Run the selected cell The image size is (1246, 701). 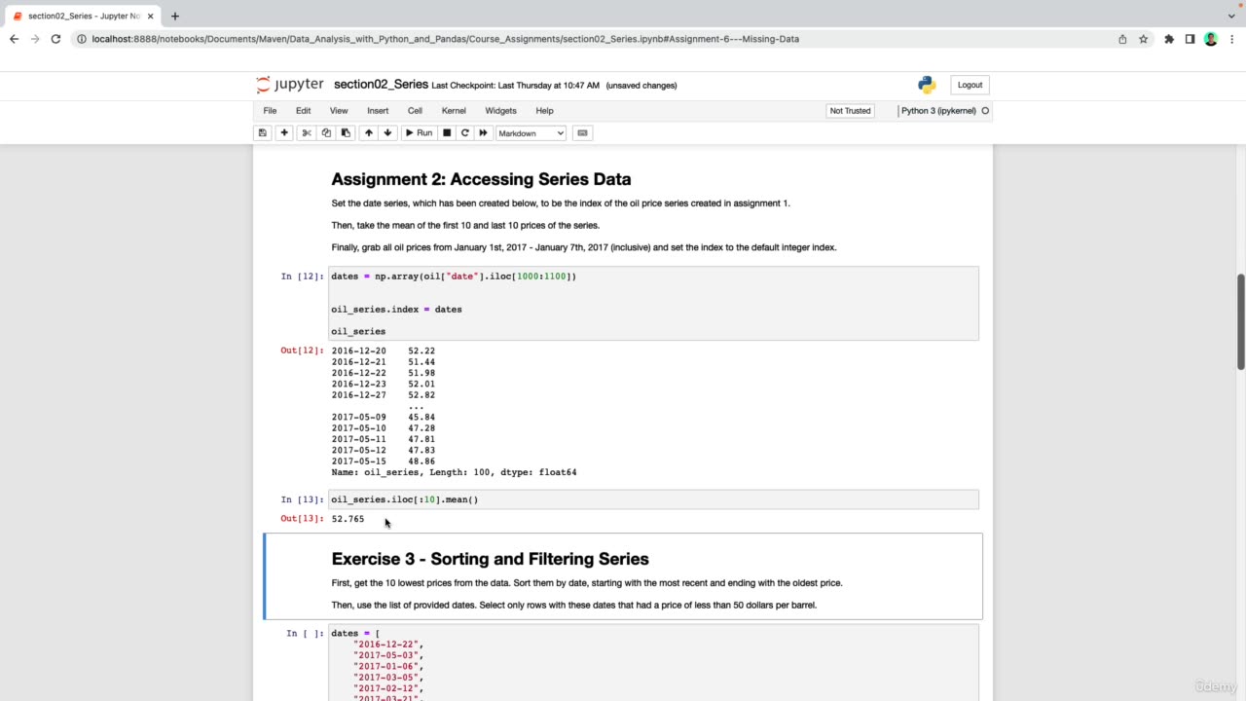click(x=419, y=133)
